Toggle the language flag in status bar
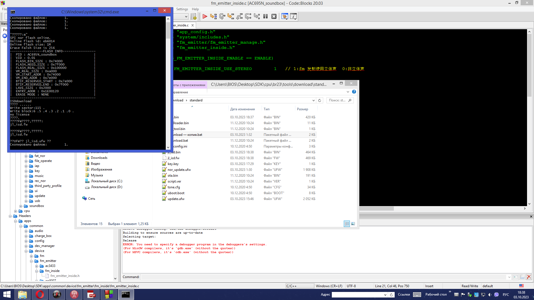Image resolution: width=534 pixels, height=300 pixels. pyautogui.click(x=521, y=286)
